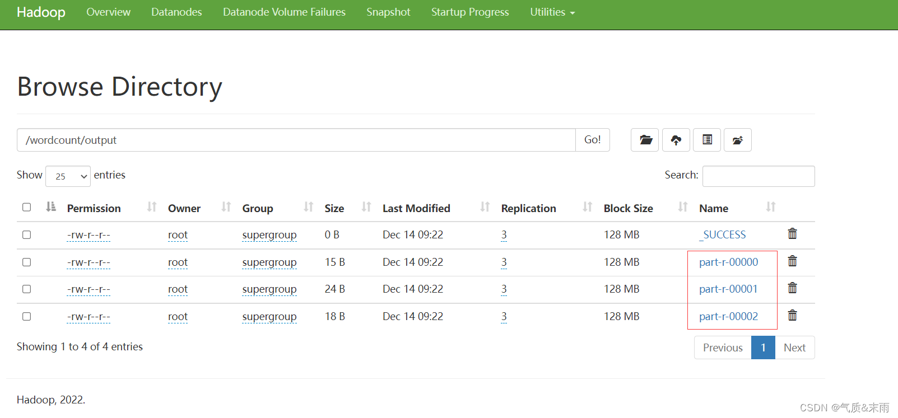Delete the _SUCCESS file with its trash icon
Image resolution: width=898 pixels, height=418 pixels.
(x=792, y=234)
